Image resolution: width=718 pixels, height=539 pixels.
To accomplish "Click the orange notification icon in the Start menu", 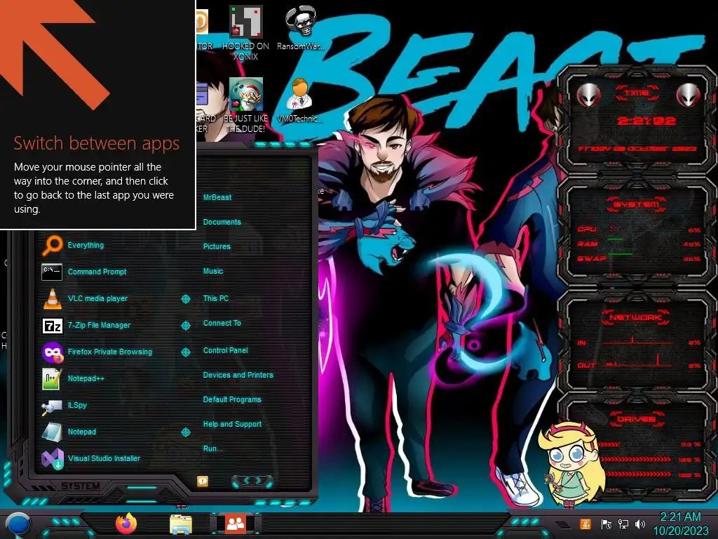I will point(203,481).
